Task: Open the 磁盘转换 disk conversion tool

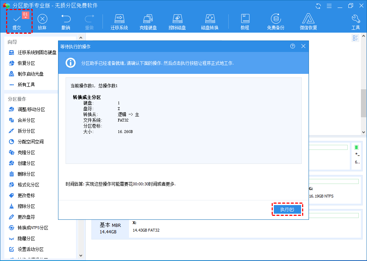Action: (x=209, y=21)
